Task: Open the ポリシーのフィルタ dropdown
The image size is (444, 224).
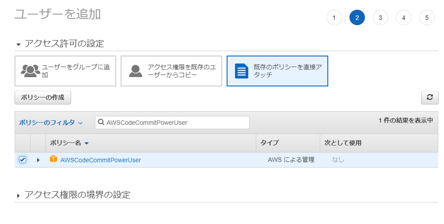Action: pos(51,123)
